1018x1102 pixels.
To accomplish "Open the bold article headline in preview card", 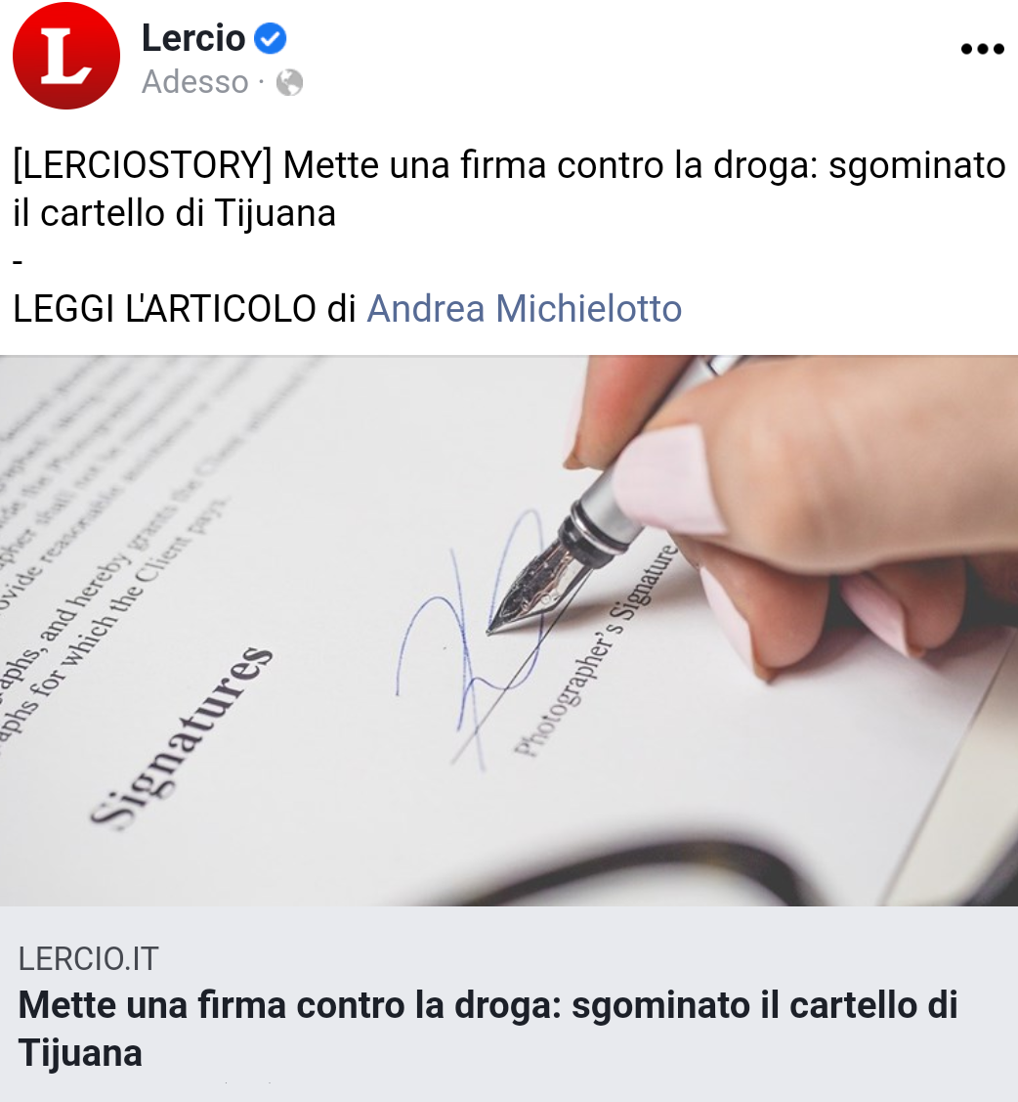I will click(x=488, y=1029).
